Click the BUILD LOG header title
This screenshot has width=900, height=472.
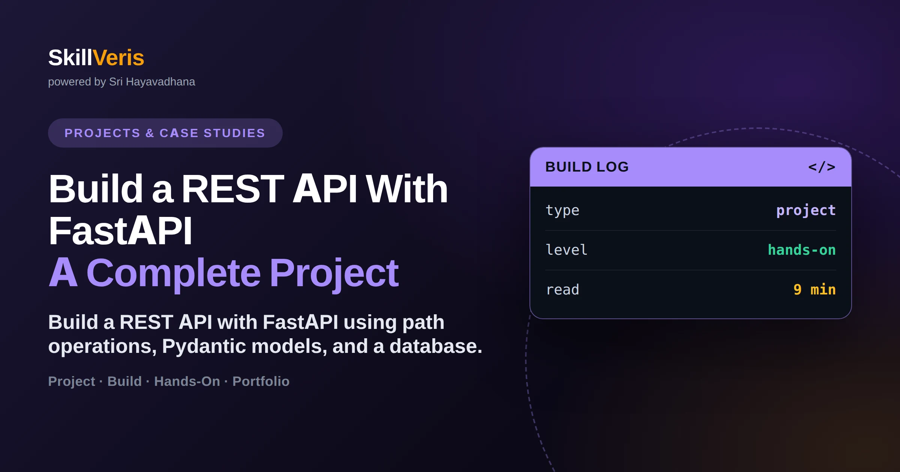tap(587, 167)
